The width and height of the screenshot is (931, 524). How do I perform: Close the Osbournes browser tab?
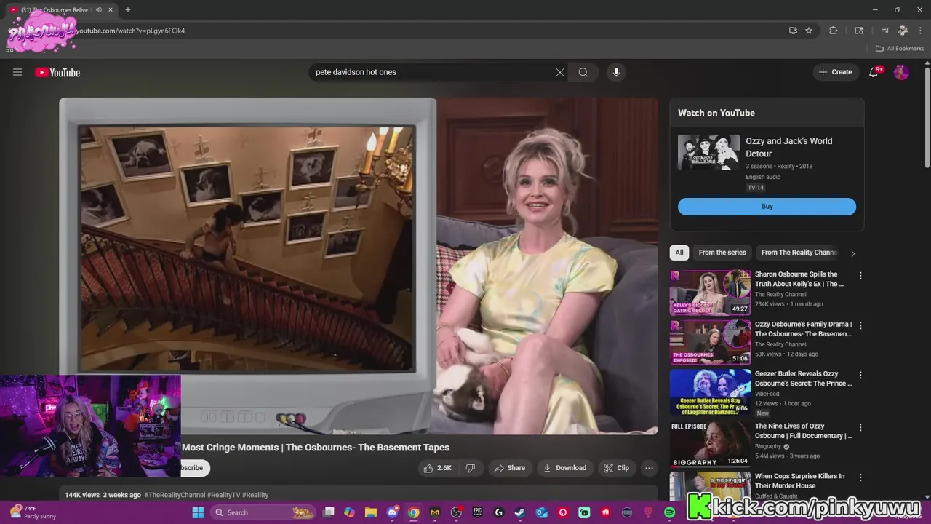111,9
